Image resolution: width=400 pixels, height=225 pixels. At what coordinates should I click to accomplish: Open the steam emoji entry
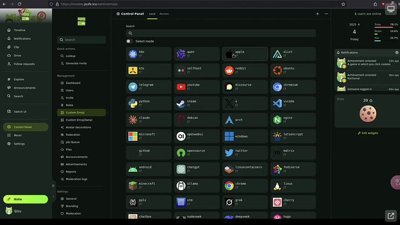pos(197,103)
